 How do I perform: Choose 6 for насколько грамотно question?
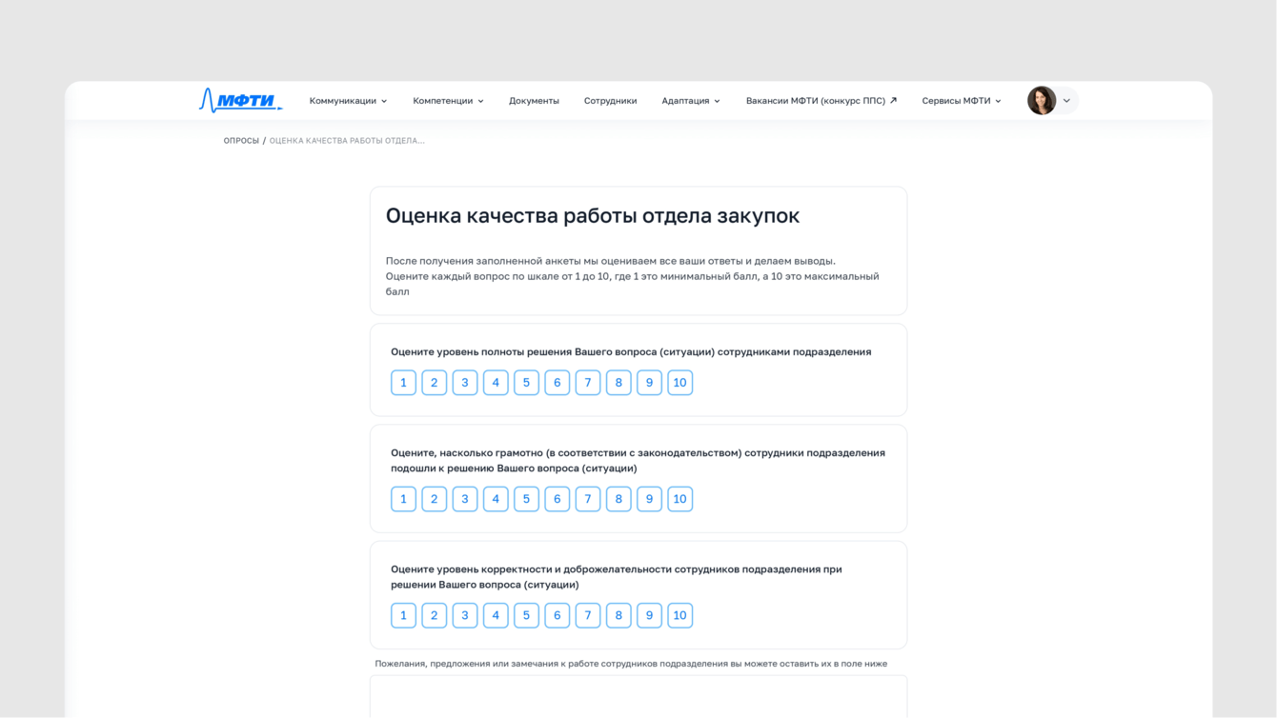click(557, 499)
